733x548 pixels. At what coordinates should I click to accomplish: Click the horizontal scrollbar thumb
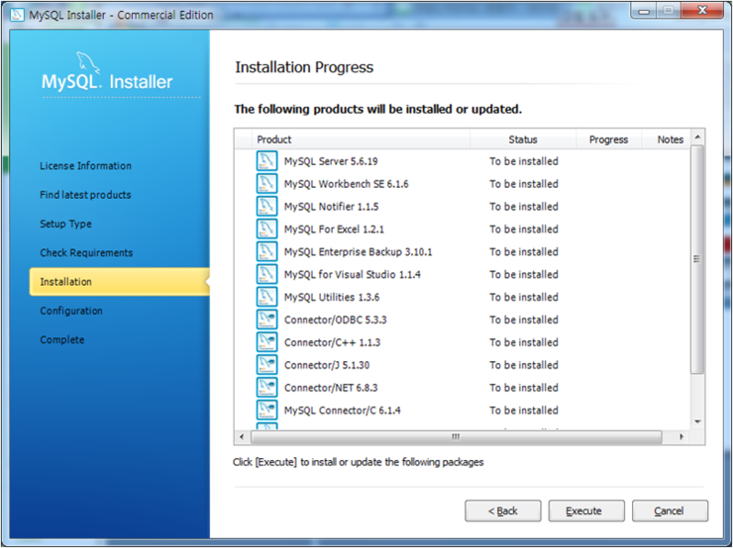click(x=457, y=437)
